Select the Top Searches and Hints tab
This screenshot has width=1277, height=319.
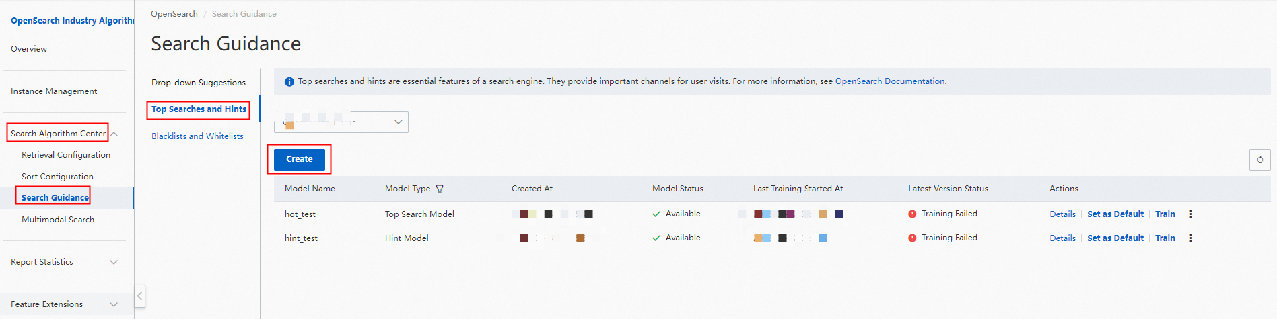tap(199, 109)
